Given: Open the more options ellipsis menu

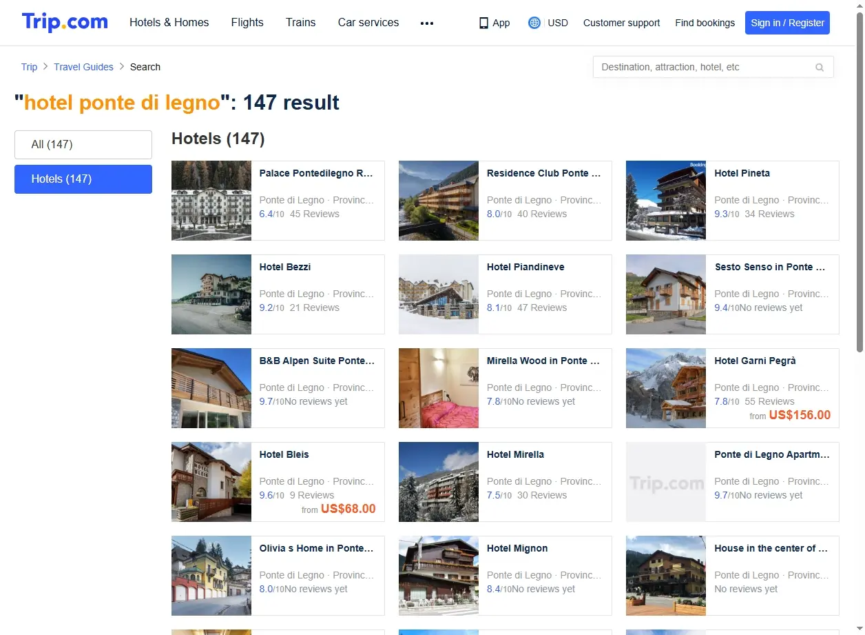Looking at the screenshot, I should 427,23.
